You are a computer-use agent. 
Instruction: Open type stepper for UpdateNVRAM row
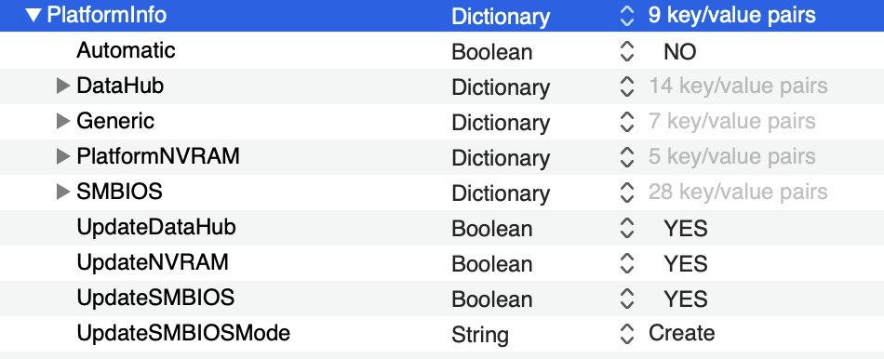click(x=627, y=263)
